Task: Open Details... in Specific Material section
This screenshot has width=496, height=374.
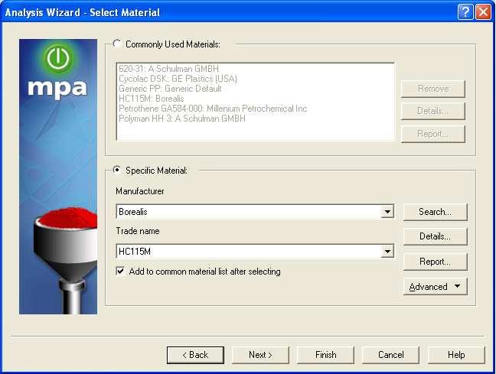Action: point(435,236)
